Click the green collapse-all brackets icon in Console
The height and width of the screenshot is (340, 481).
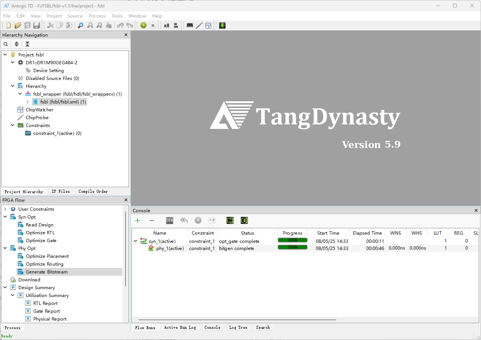click(x=244, y=220)
